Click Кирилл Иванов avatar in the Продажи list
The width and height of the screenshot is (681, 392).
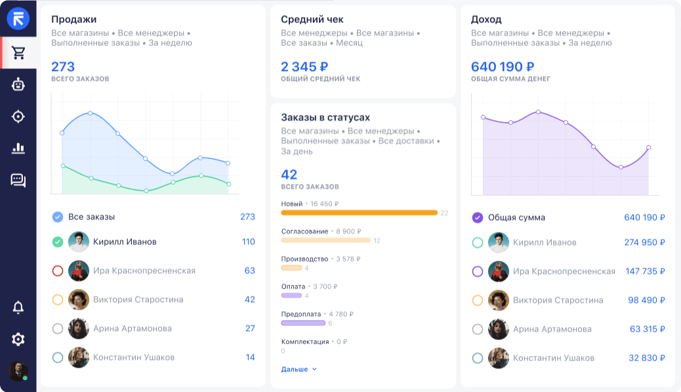79,242
